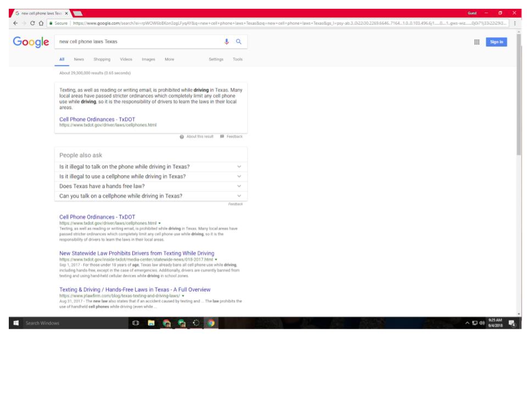Click Feedback under People also ask
This screenshot has width=527, height=395.
point(236,204)
